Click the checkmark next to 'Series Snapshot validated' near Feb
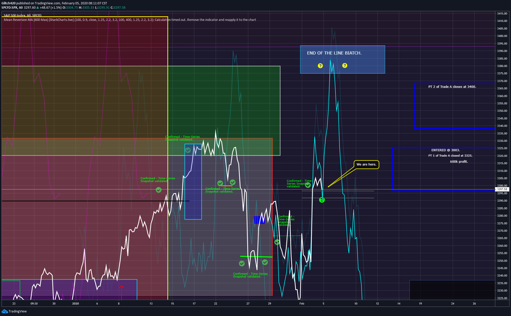 [x=308, y=185]
